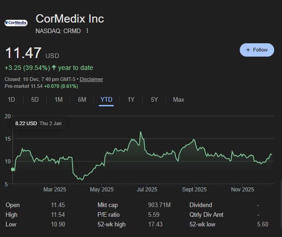Click the green chart marker dot at 2 Jan
282x237 pixels.
(13, 169)
